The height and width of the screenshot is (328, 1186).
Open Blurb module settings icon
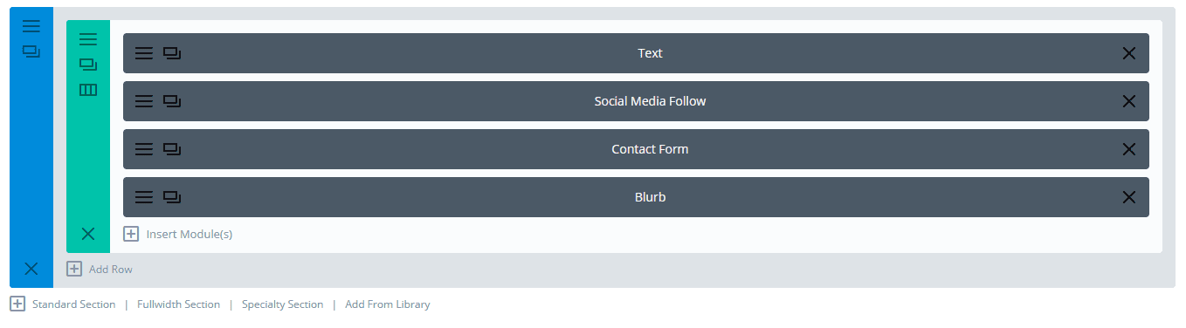pos(144,197)
